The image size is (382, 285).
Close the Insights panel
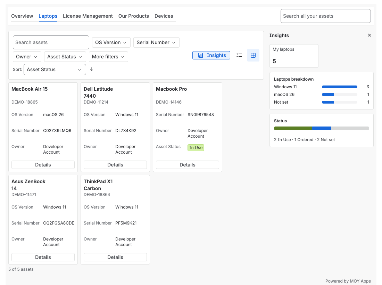(x=369, y=35)
